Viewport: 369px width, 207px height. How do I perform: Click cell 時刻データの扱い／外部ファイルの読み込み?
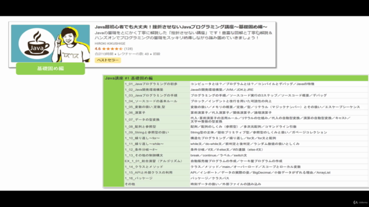(279, 184)
